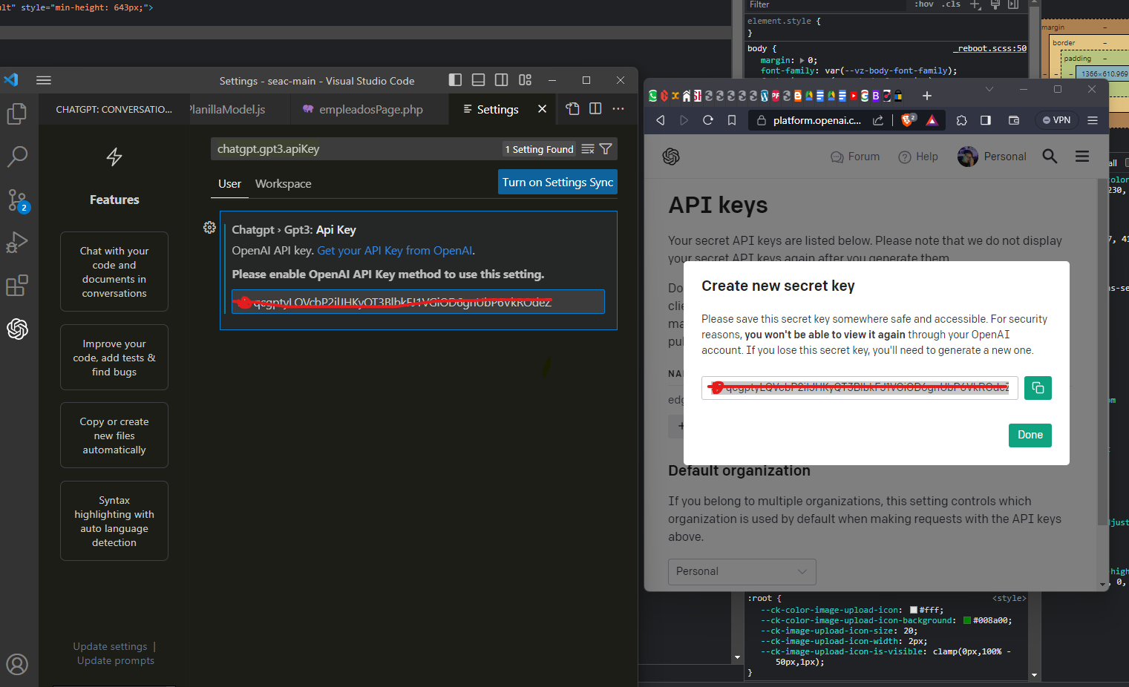Open OpenAI page search magnifier
Viewport: 1129px width, 687px height.
pyautogui.click(x=1050, y=156)
